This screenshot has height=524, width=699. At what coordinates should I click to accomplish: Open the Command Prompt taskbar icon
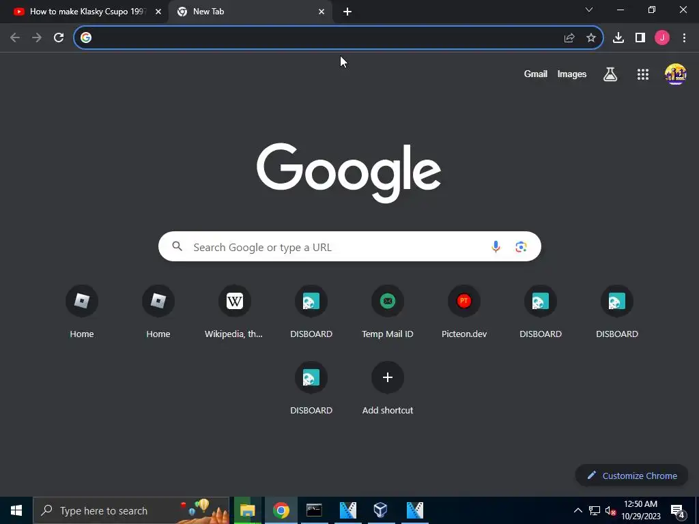pos(314,510)
